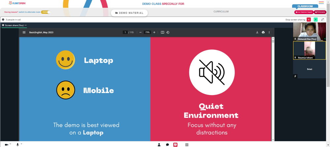Click the rotate page icon in PDF toolbar
Image resolution: width=330 pixels, height=147 pixels.
168,32
